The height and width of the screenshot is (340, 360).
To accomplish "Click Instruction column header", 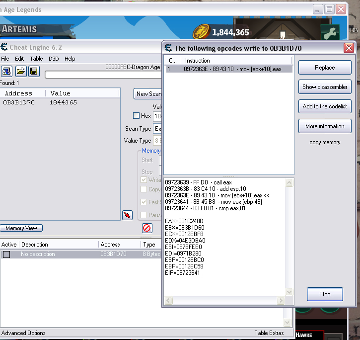I will [x=236, y=61].
